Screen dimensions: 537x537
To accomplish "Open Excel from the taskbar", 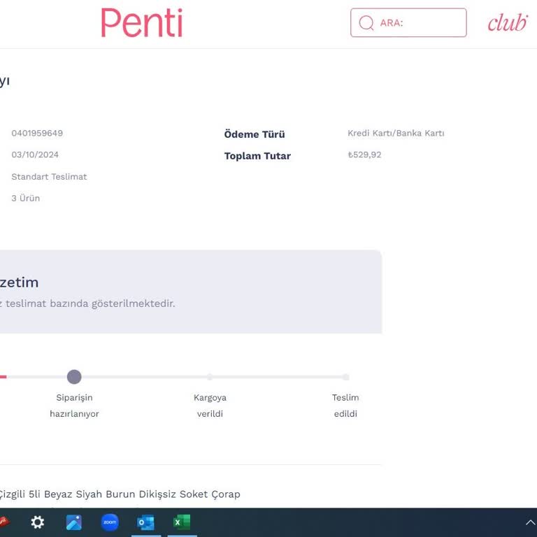I will pos(182,522).
